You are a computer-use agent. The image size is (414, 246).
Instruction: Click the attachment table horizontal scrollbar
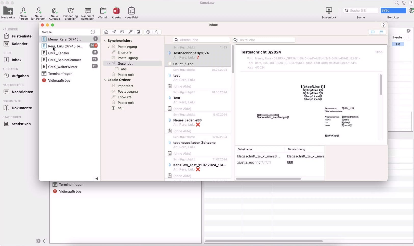point(269,179)
